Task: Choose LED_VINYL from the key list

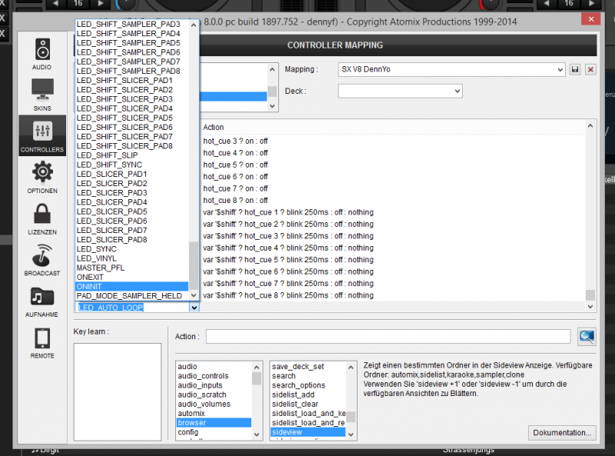Action: coord(131,258)
